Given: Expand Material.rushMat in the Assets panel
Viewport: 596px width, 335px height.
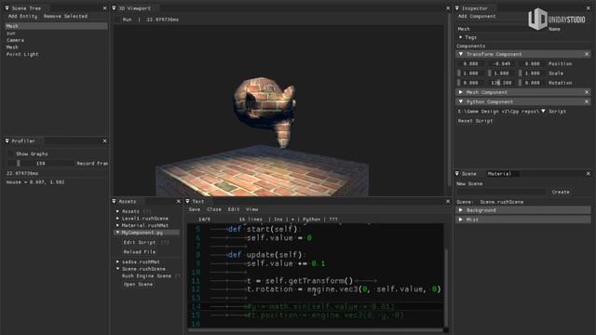Looking at the screenshot, I should (118, 225).
